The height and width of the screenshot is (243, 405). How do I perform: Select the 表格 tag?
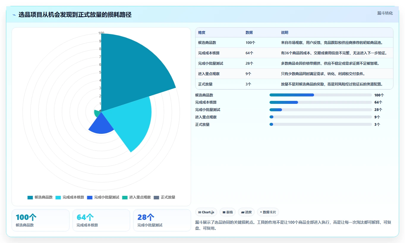point(228,212)
